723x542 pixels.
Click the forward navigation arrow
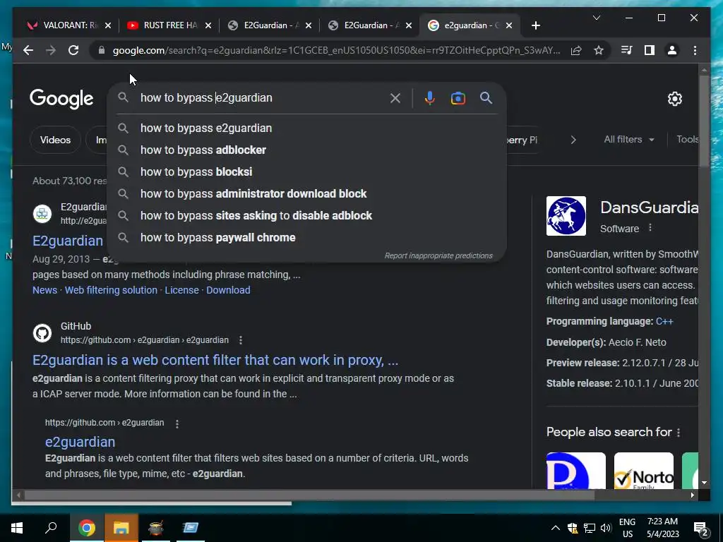pos(51,50)
